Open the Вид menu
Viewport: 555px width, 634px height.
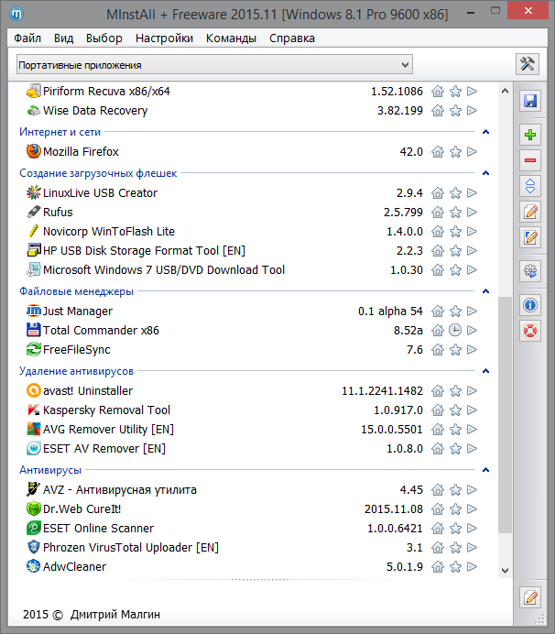click(63, 38)
